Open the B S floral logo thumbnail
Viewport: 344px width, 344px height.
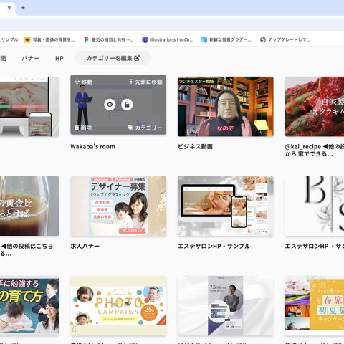315,206
